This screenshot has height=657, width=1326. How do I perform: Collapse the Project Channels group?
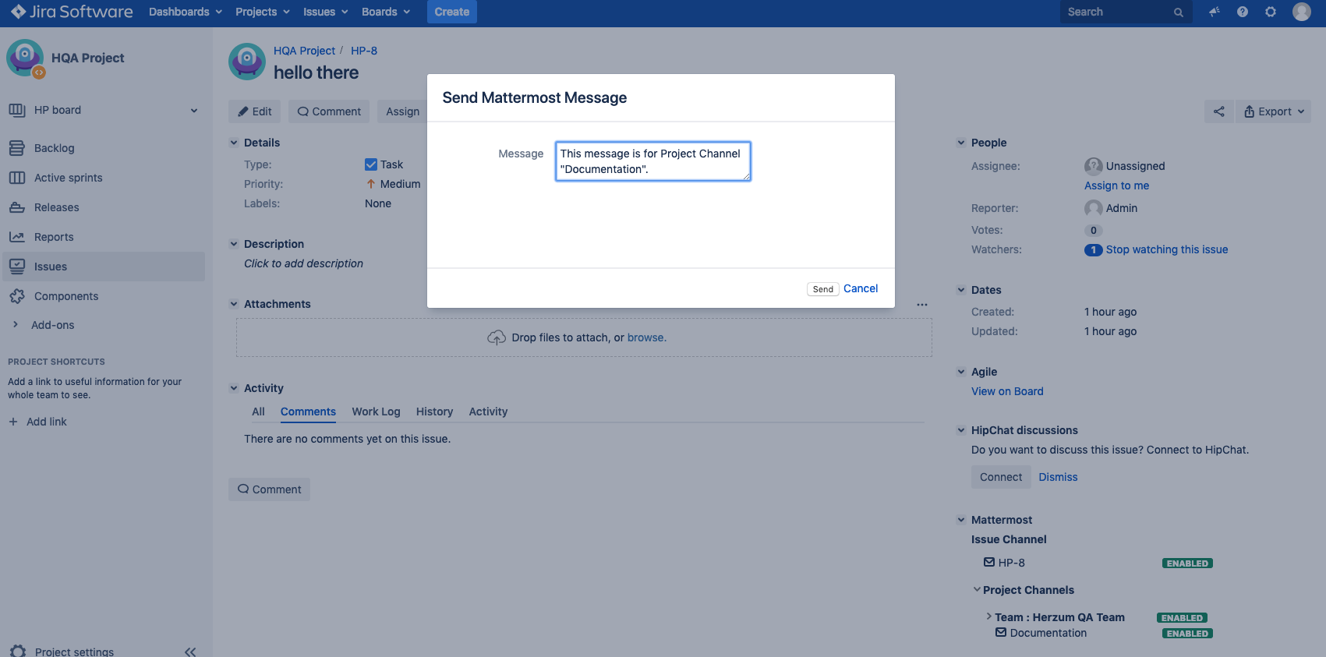pos(977,589)
